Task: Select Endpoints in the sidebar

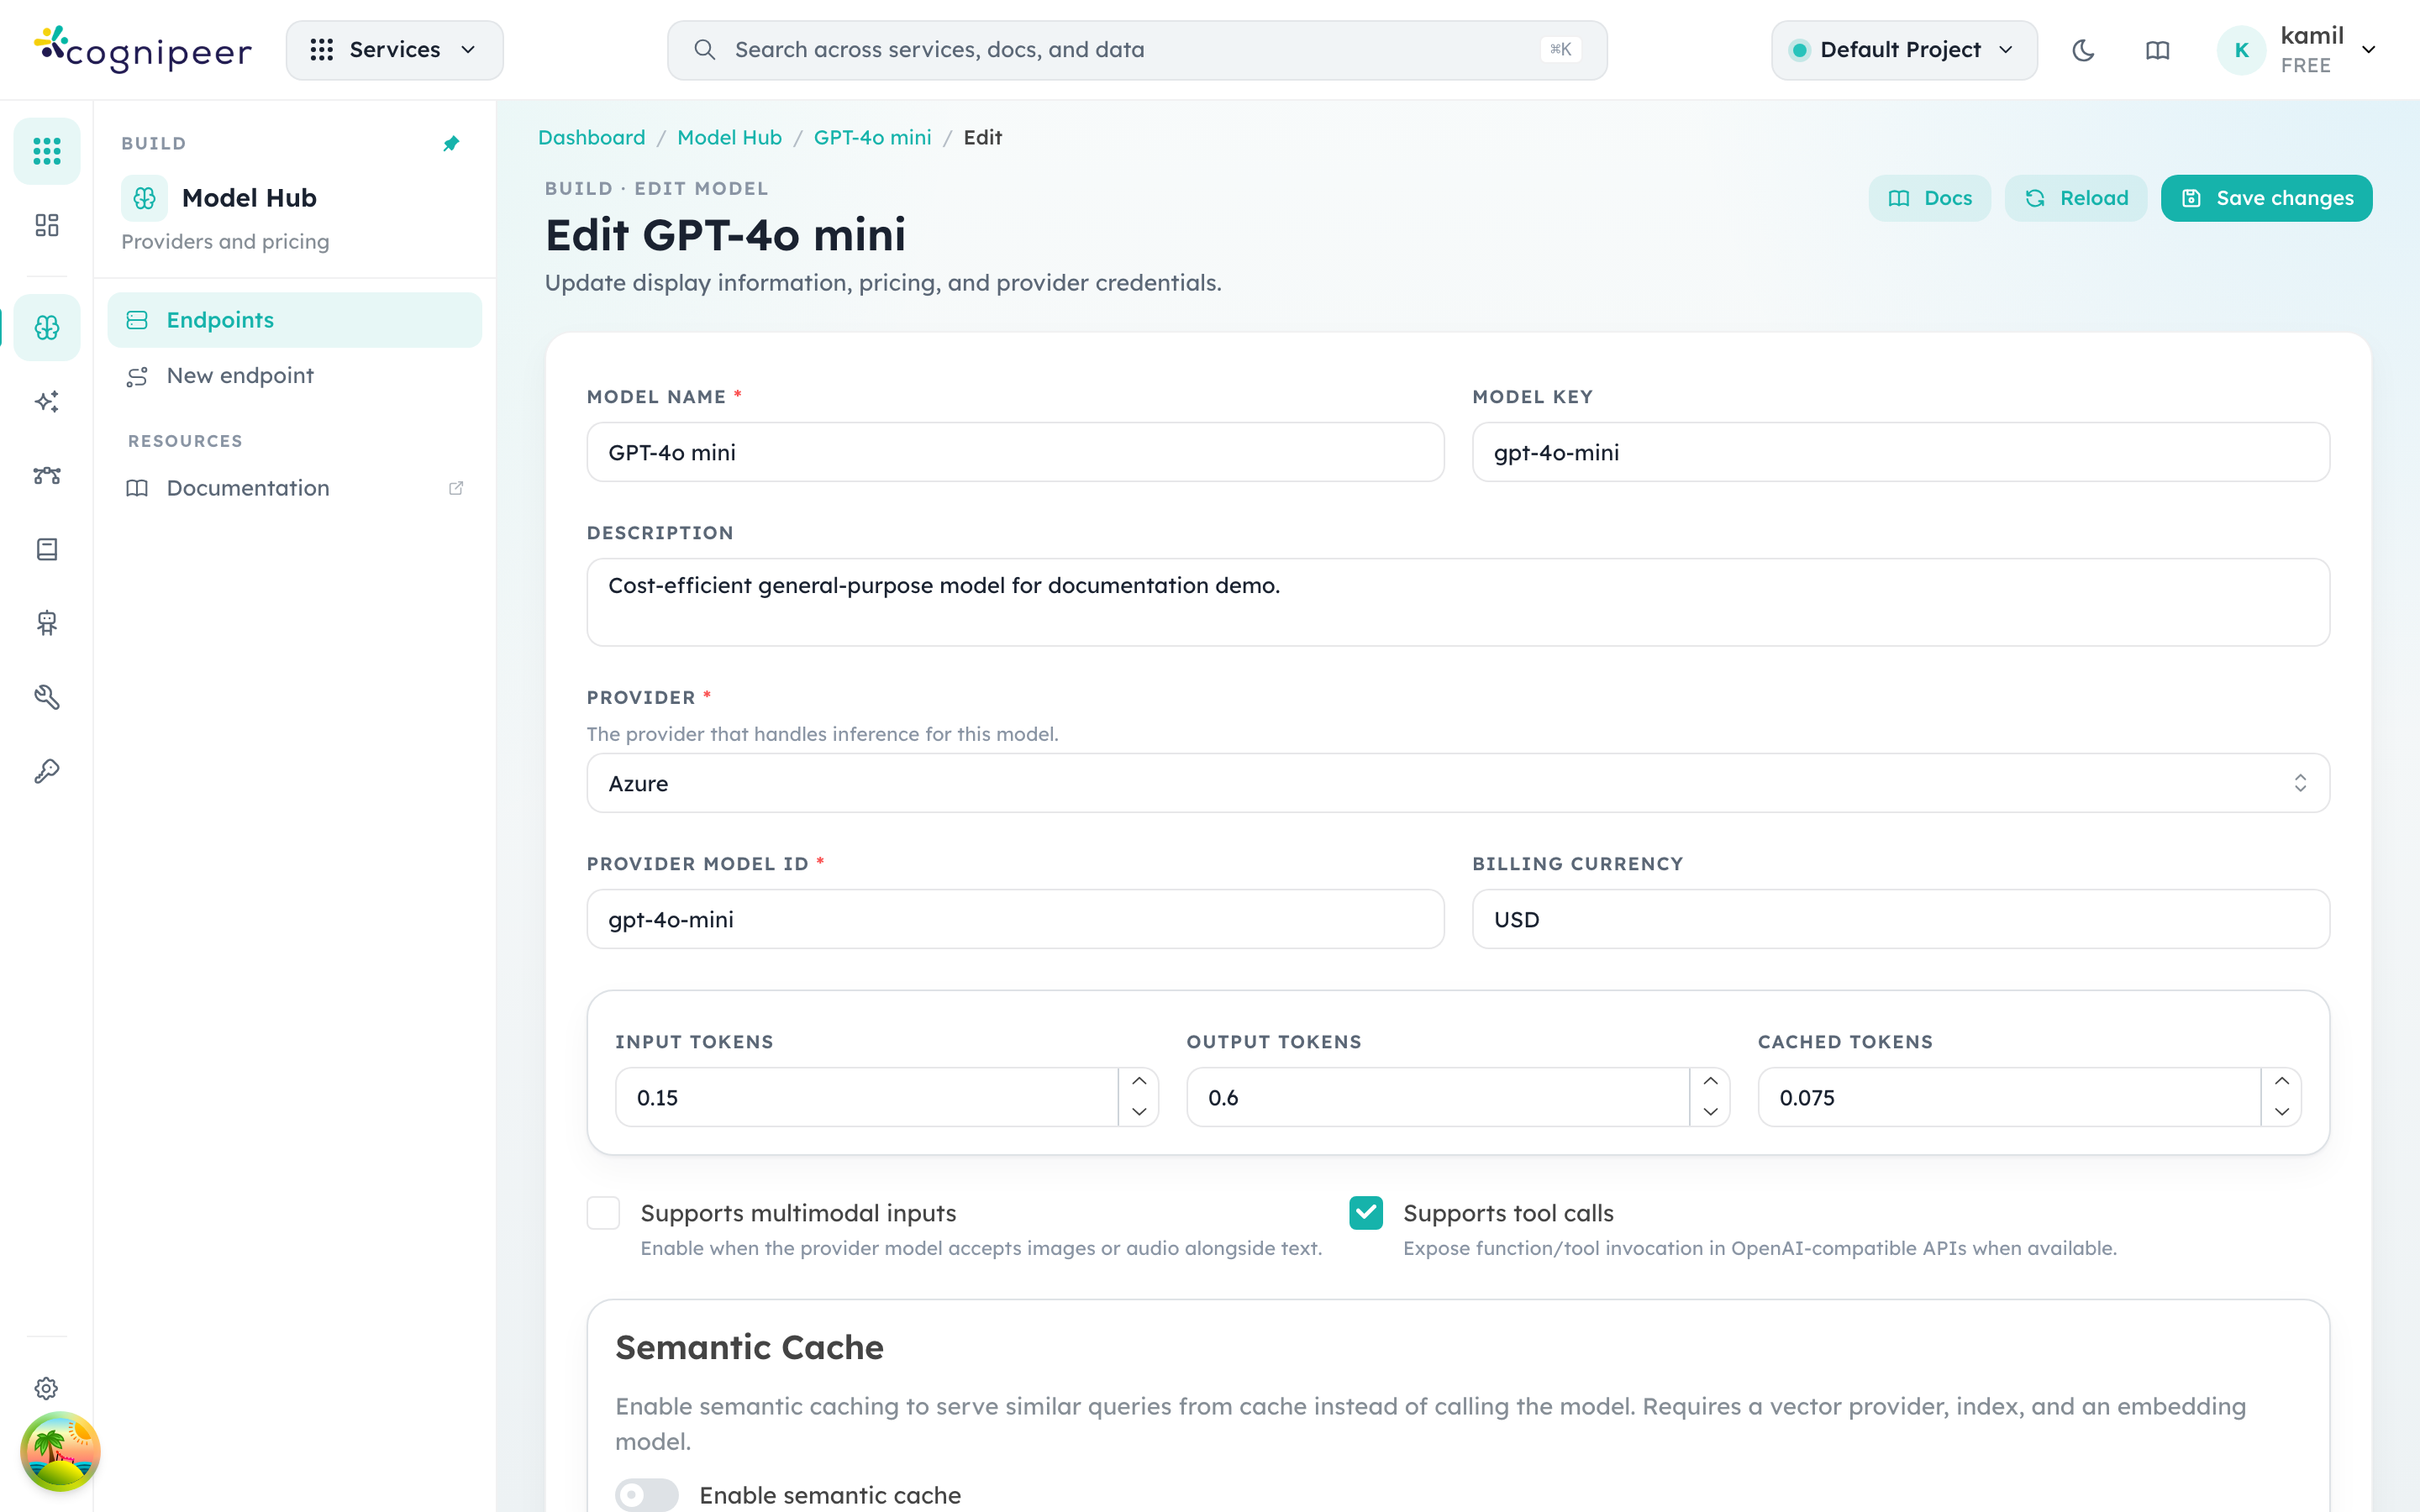Action: click(x=294, y=320)
